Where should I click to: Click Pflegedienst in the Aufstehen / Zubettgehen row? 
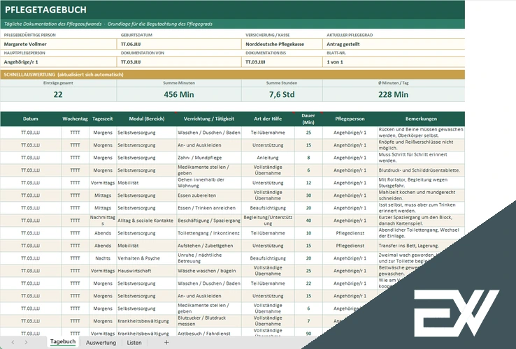tap(350, 246)
